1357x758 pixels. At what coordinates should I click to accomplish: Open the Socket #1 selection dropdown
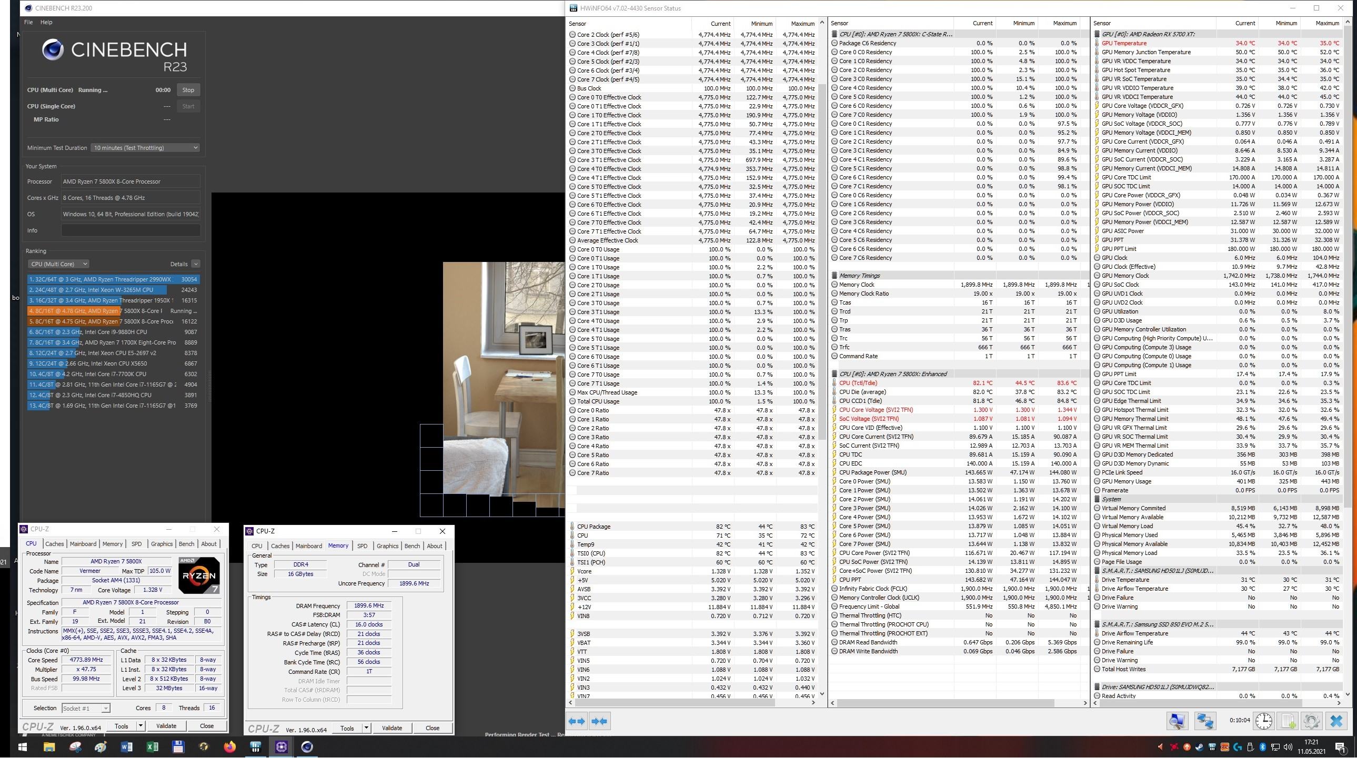tap(85, 709)
